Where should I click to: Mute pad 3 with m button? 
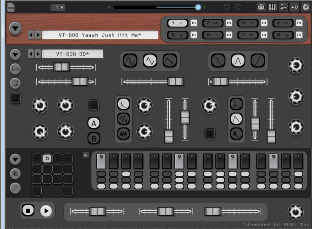(264, 23)
